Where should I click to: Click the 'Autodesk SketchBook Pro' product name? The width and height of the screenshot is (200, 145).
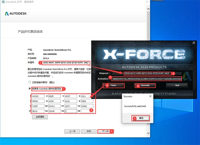(57, 50)
